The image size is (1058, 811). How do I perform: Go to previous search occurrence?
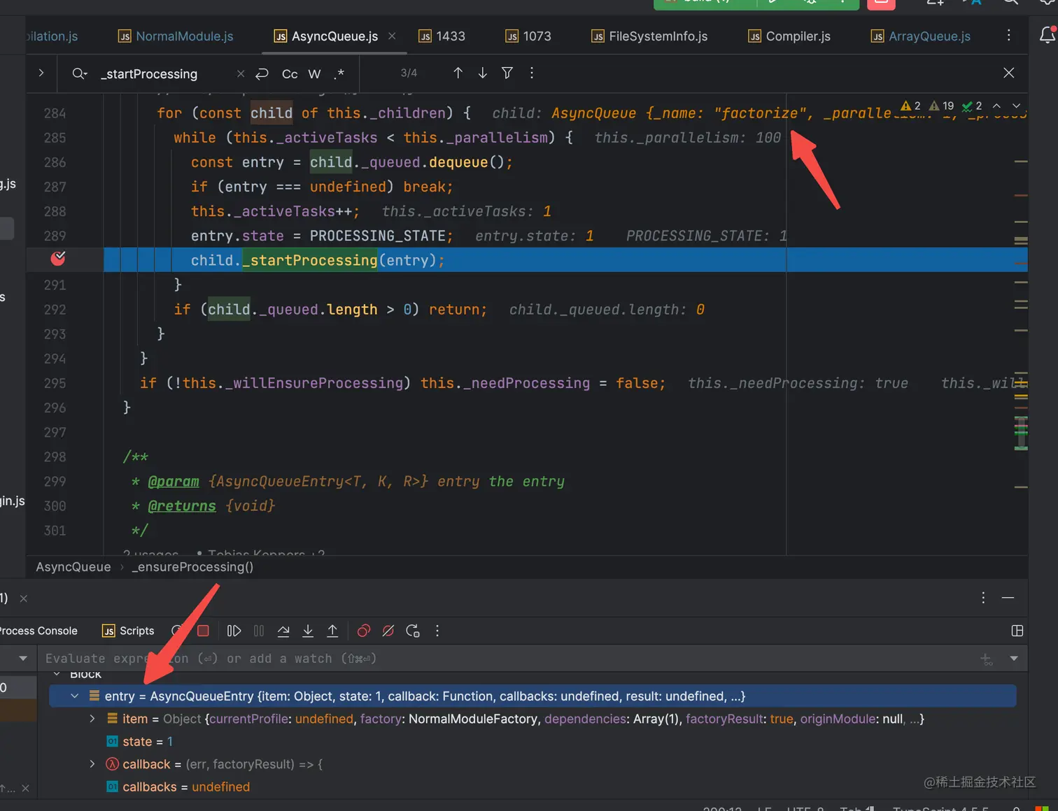[x=458, y=73]
